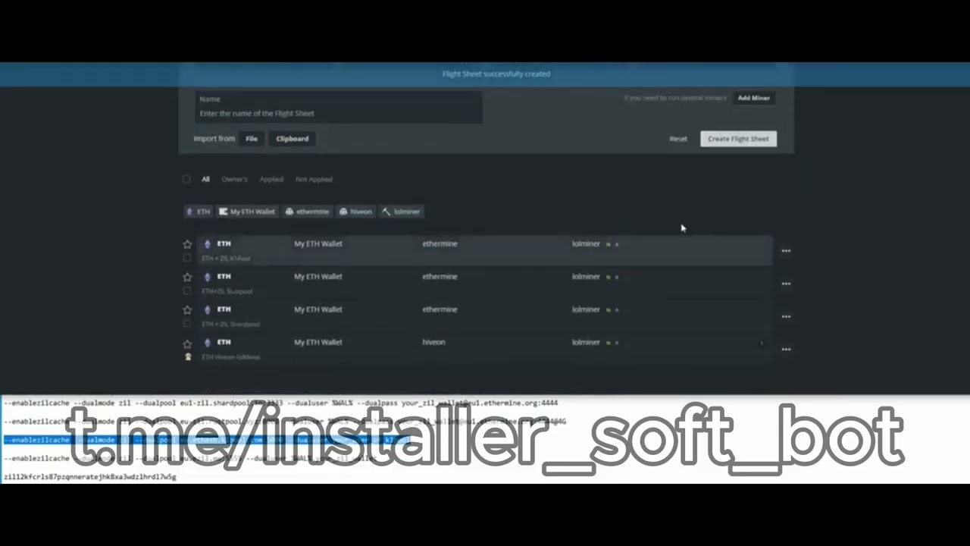Select My ETH Wallet in the K1Pool row
This screenshot has height=546, width=970.
coord(318,243)
